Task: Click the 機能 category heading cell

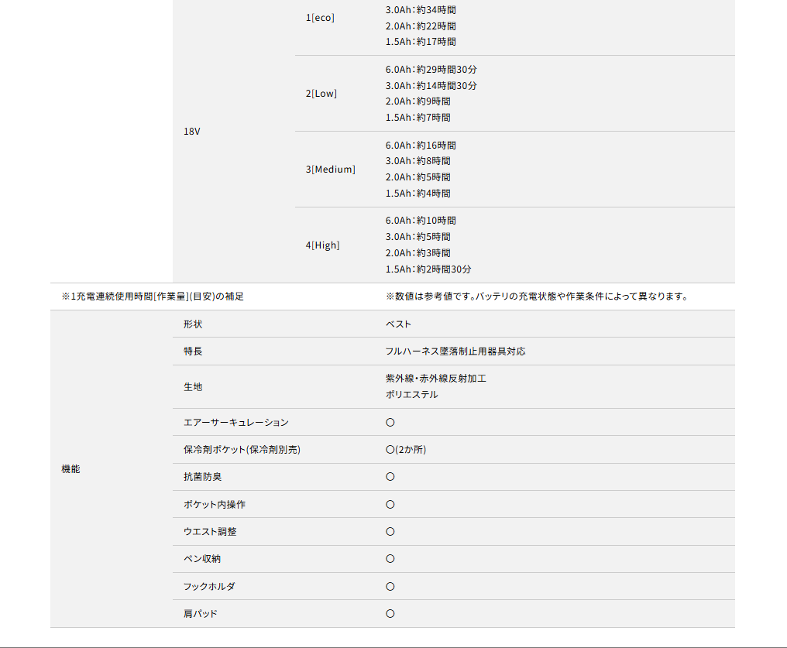Action: click(70, 469)
